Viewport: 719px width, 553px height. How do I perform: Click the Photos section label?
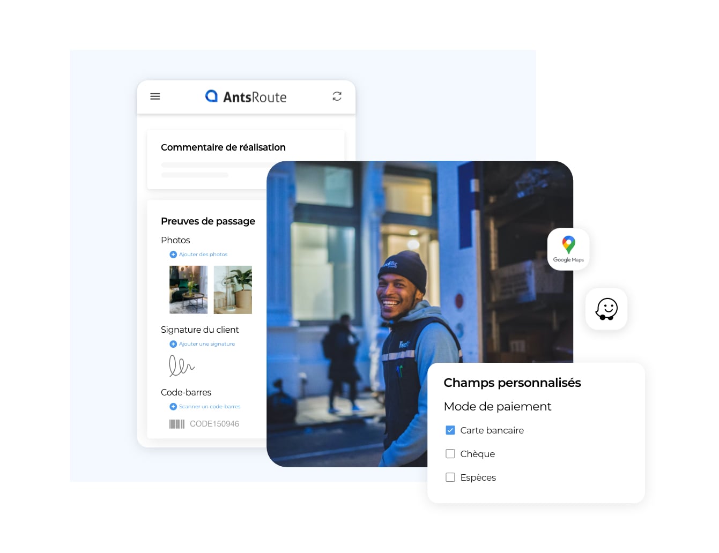point(175,240)
